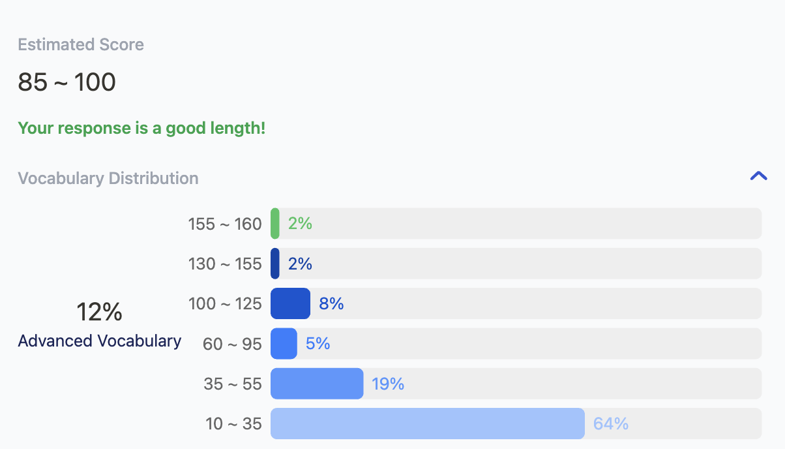This screenshot has height=449, width=785.
Task: Click the 10 ~ 35 range label
Action: pos(233,424)
